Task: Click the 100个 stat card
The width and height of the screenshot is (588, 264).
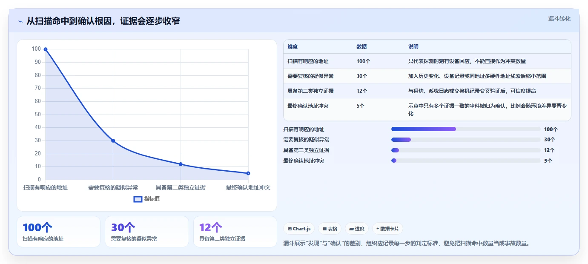Action: point(58,232)
